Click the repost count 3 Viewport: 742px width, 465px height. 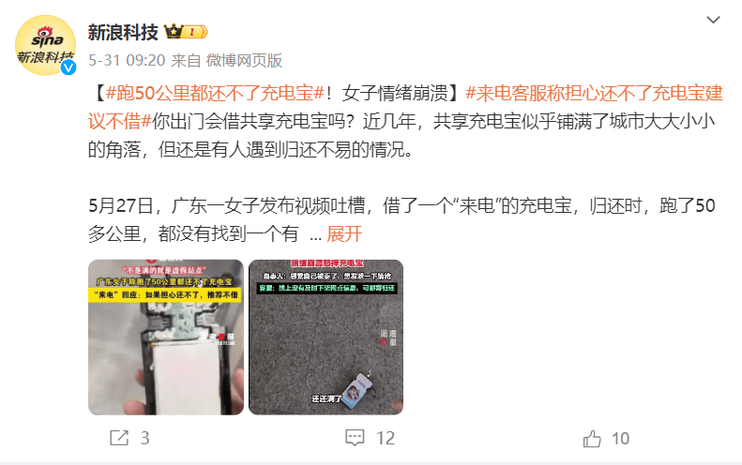click(x=144, y=439)
